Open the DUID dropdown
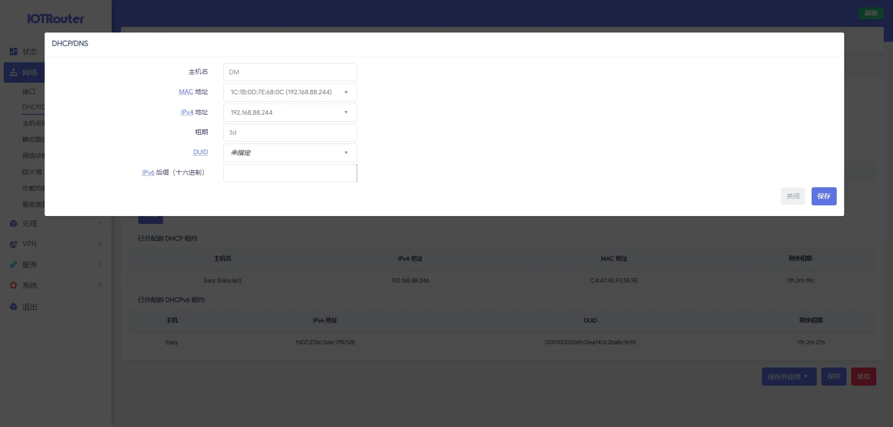 (x=290, y=153)
